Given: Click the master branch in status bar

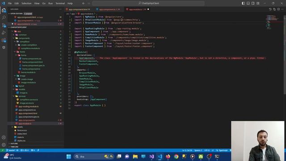Looking at the screenshot, I should (11, 150).
